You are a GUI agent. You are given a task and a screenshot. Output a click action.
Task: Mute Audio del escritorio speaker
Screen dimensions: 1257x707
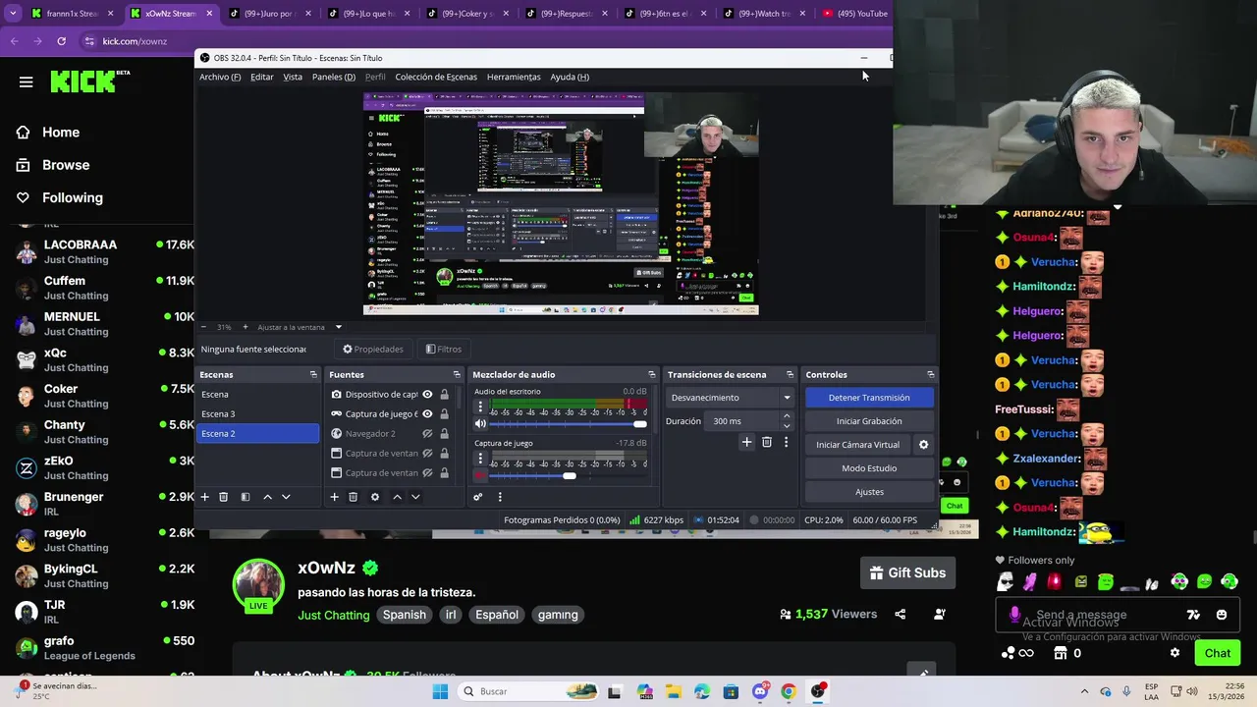(x=480, y=424)
